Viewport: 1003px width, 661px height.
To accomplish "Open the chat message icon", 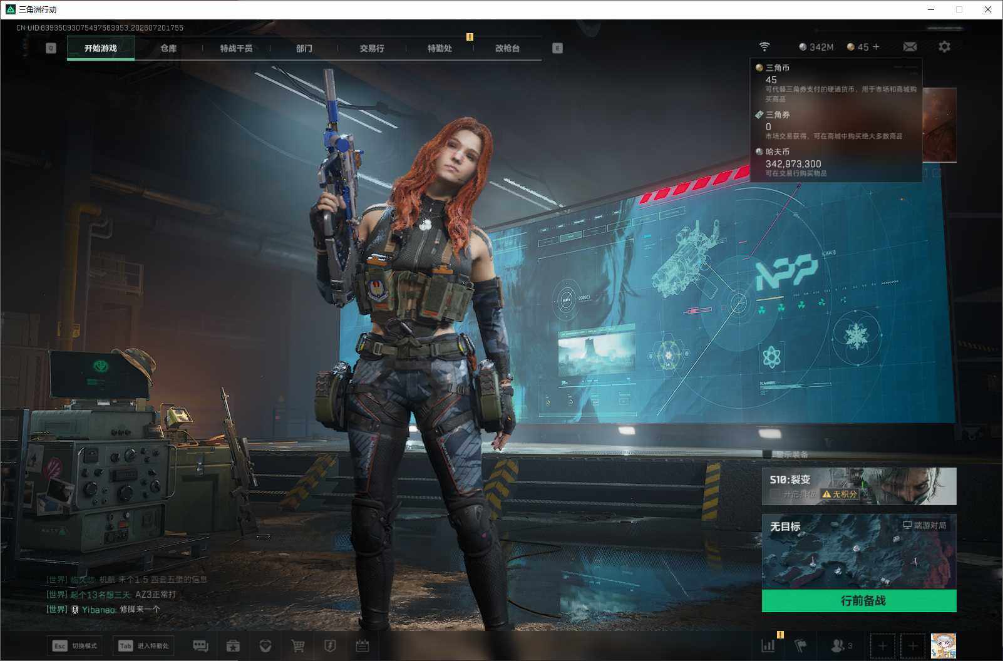I will point(200,645).
